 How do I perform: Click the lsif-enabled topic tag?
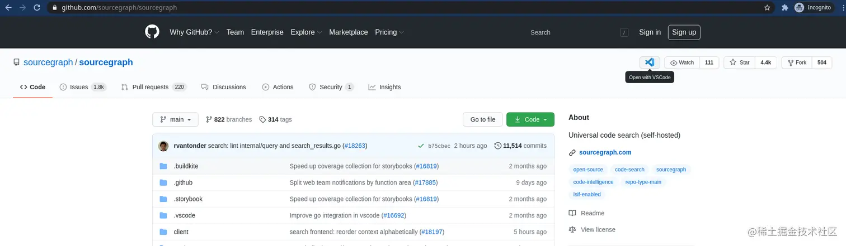coord(587,195)
